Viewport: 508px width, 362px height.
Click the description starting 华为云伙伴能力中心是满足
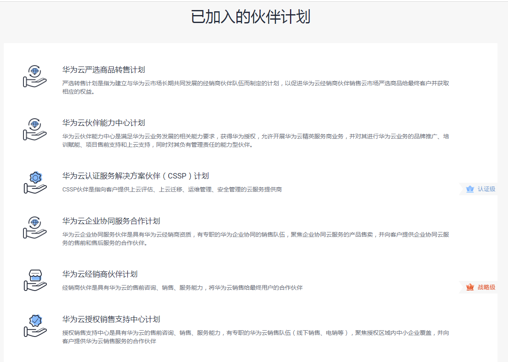[256, 140]
